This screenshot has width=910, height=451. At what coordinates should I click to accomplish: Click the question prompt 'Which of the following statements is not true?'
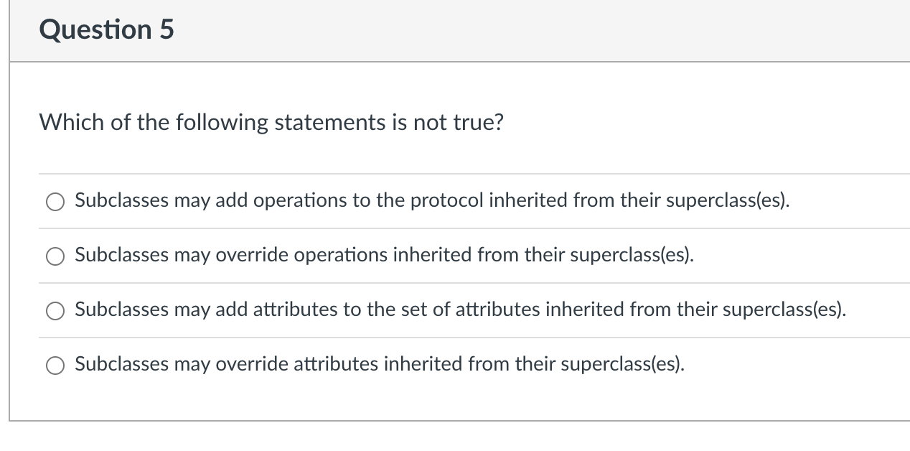click(x=271, y=122)
